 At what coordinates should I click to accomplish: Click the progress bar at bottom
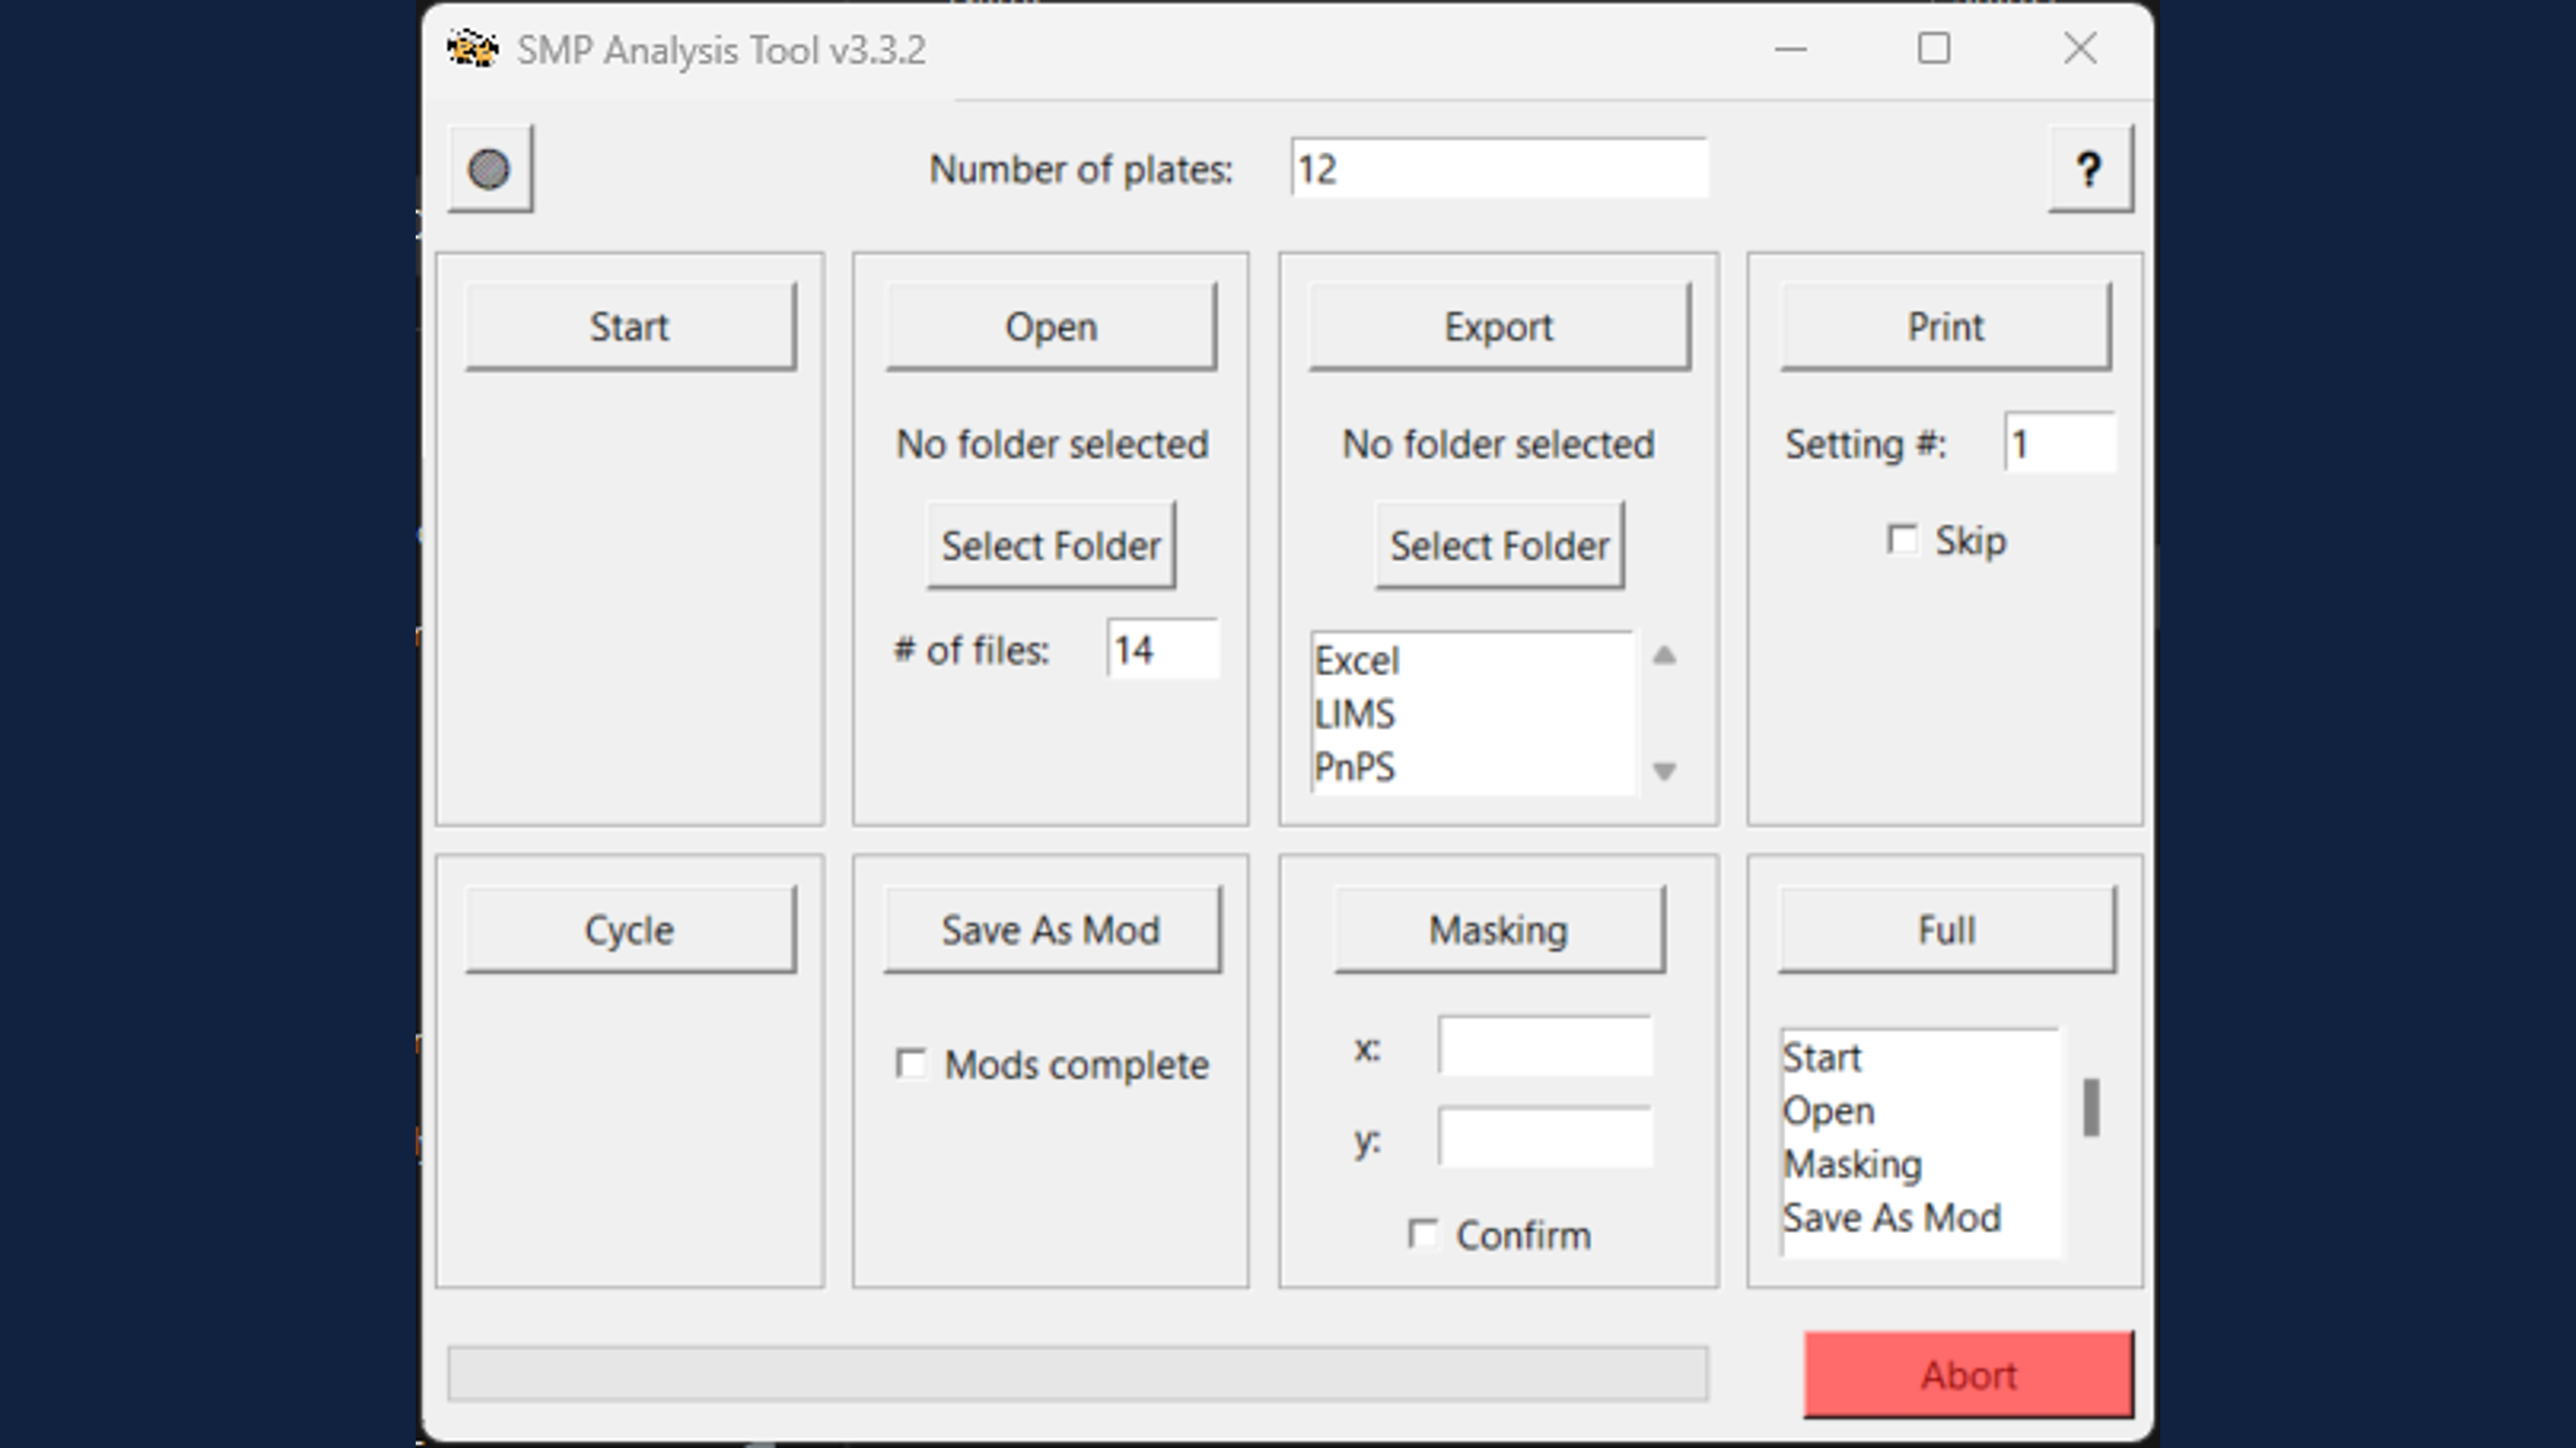tap(1077, 1374)
